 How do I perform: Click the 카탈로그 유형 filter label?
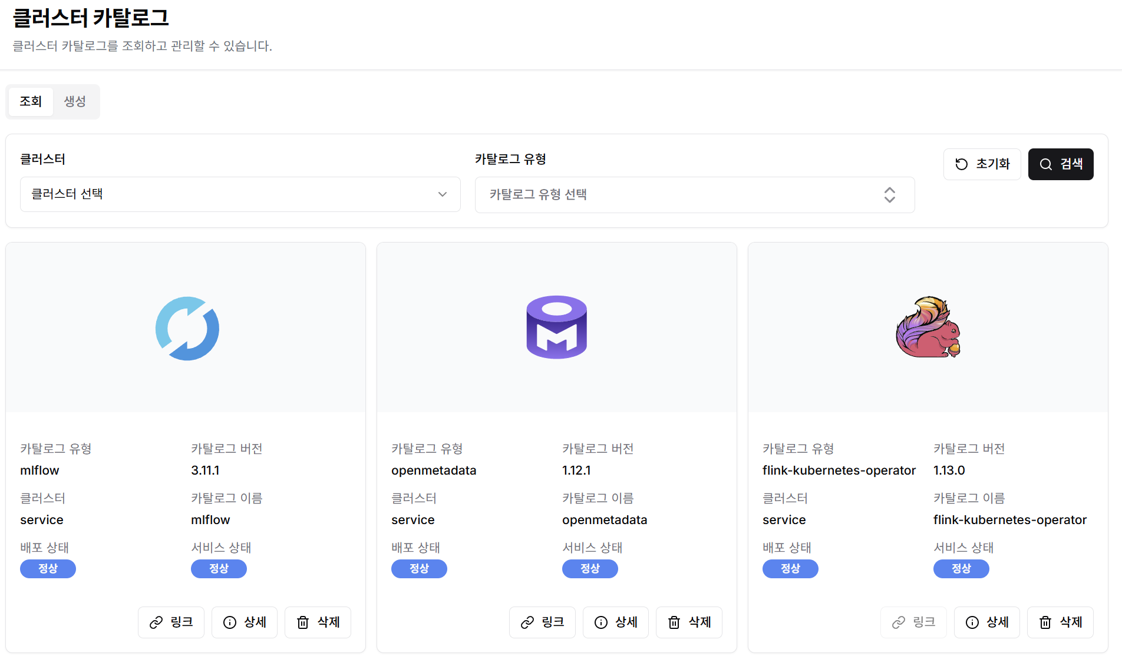pos(510,159)
